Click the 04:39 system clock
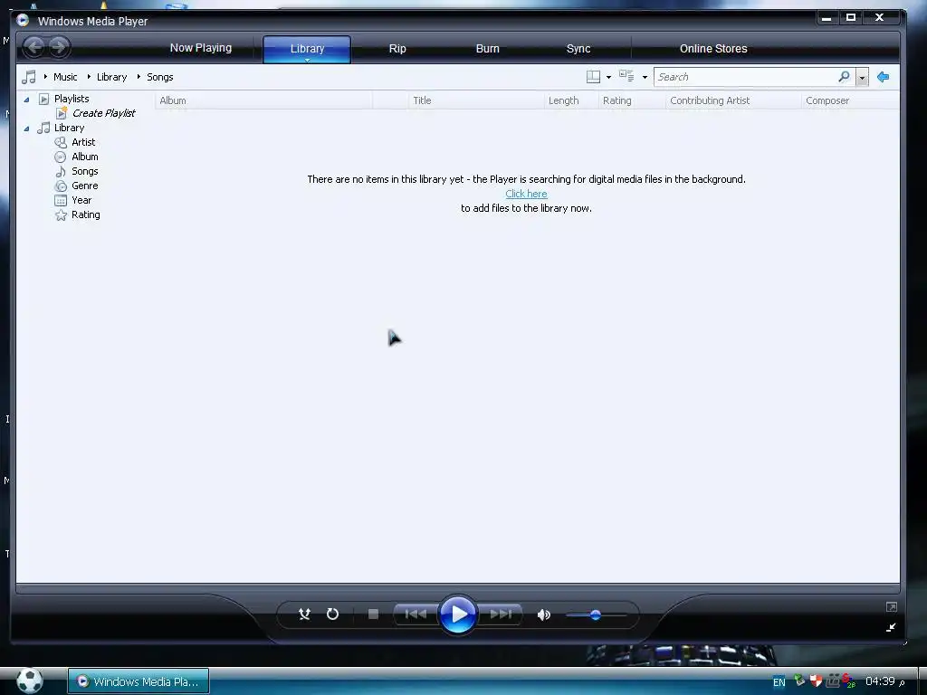The image size is (927, 695). 880,681
